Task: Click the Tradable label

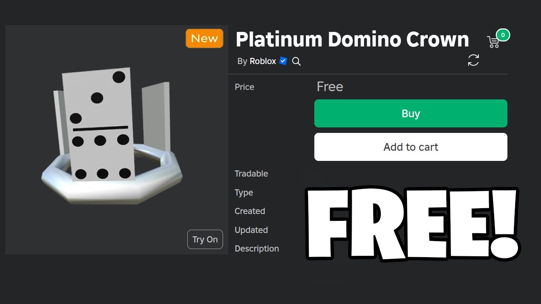Action: click(251, 174)
